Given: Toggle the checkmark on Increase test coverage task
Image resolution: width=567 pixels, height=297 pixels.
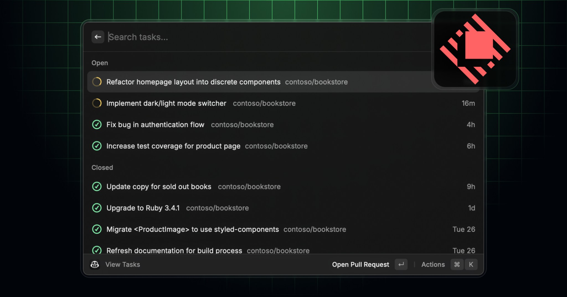Looking at the screenshot, I should (x=97, y=146).
